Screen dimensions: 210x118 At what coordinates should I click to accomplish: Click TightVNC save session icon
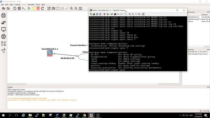[94, 14]
